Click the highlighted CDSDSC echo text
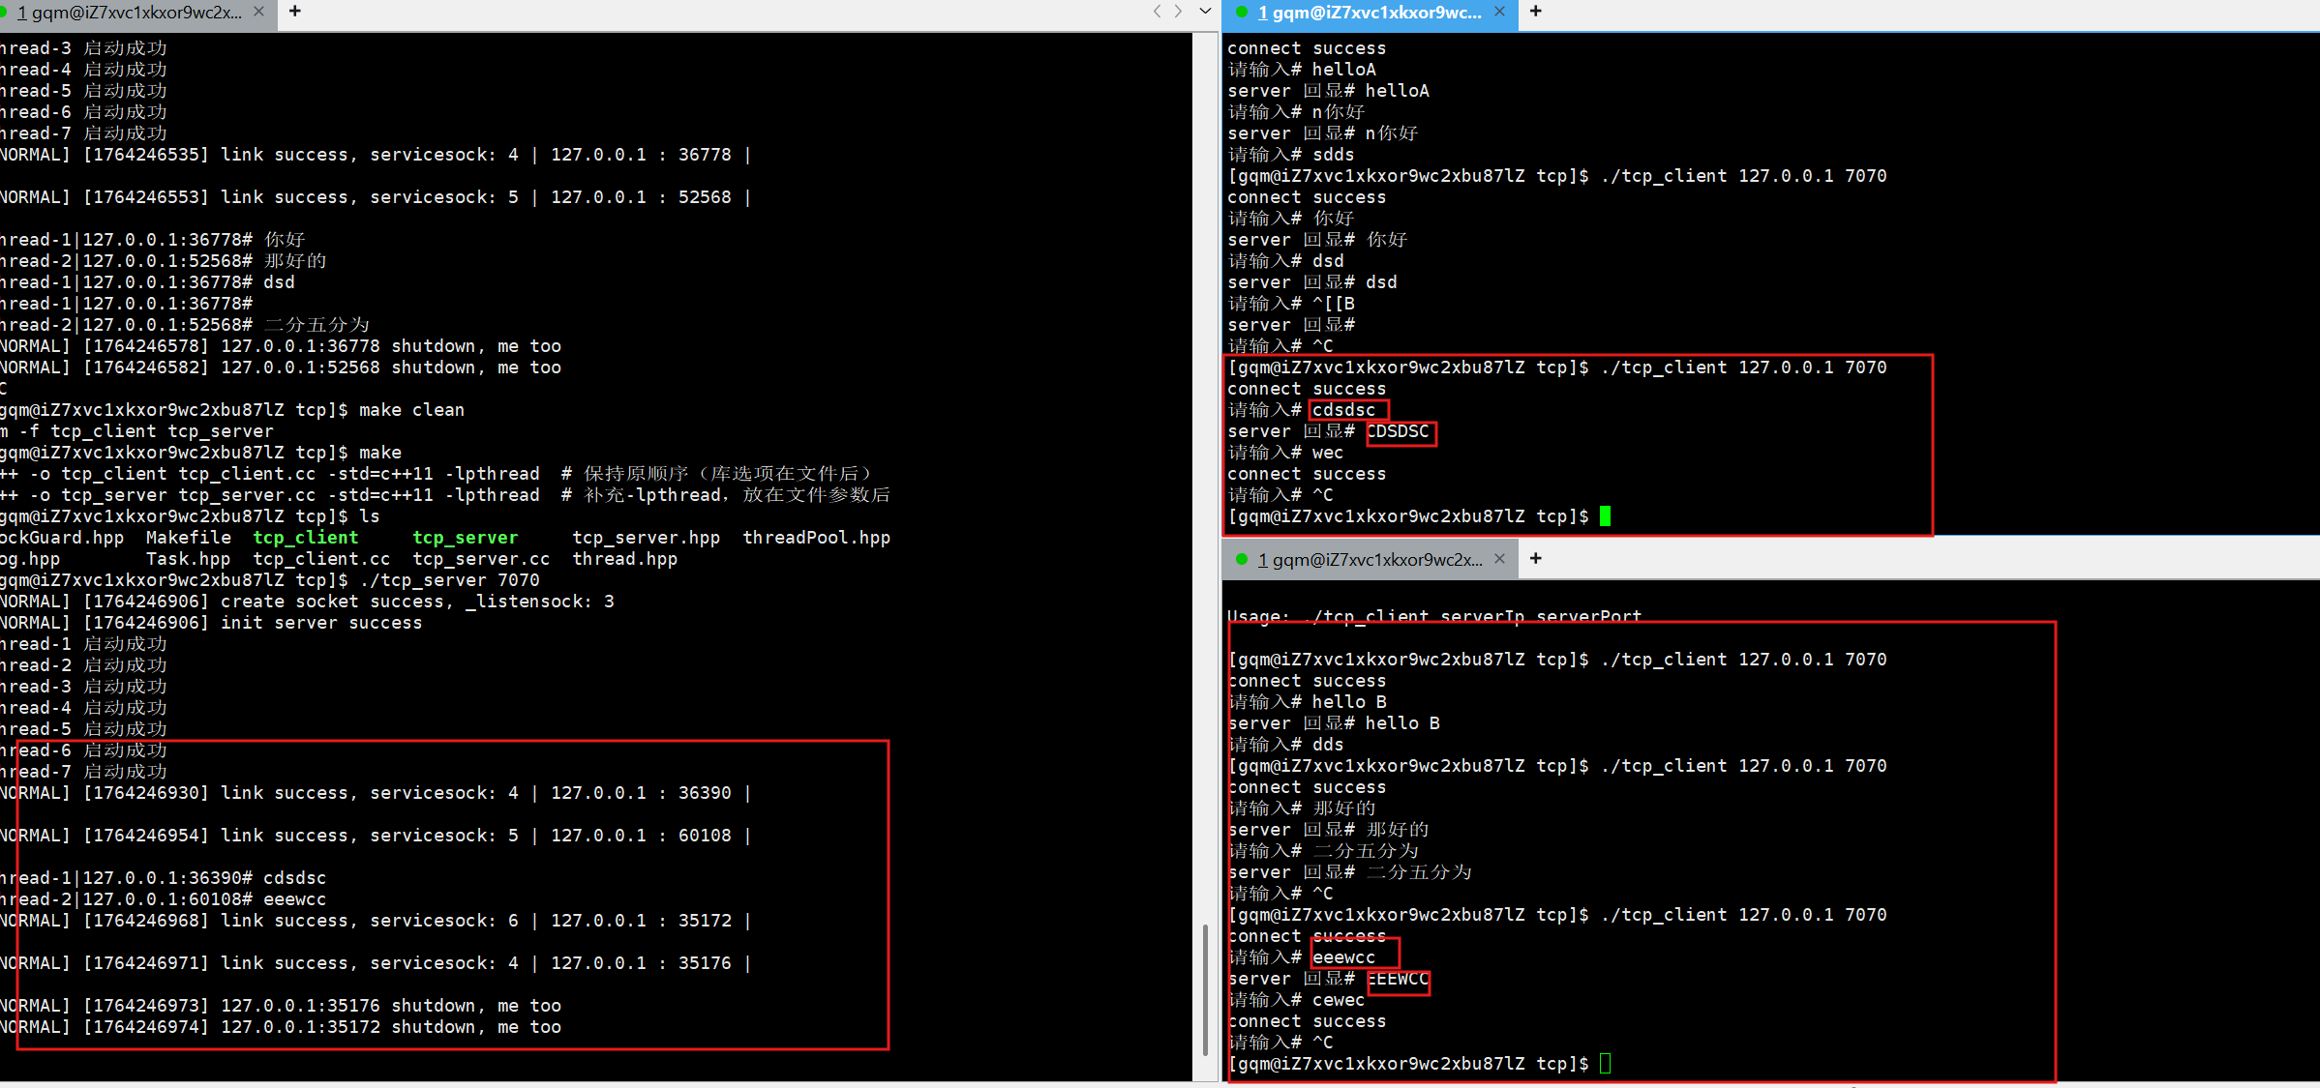Viewport: 2320px width, 1088px height. pyautogui.click(x=1398, y=431)
